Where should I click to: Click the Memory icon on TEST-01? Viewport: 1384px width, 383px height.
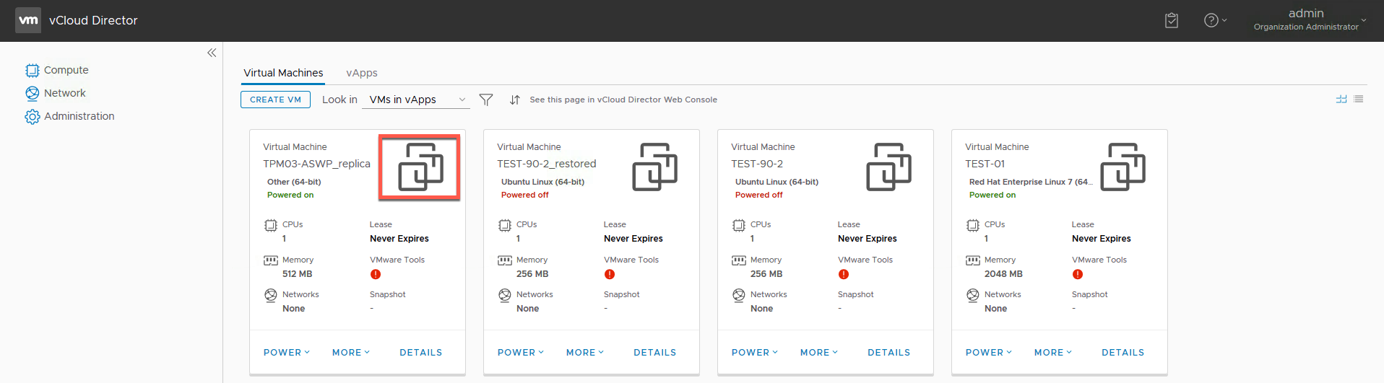973,260
